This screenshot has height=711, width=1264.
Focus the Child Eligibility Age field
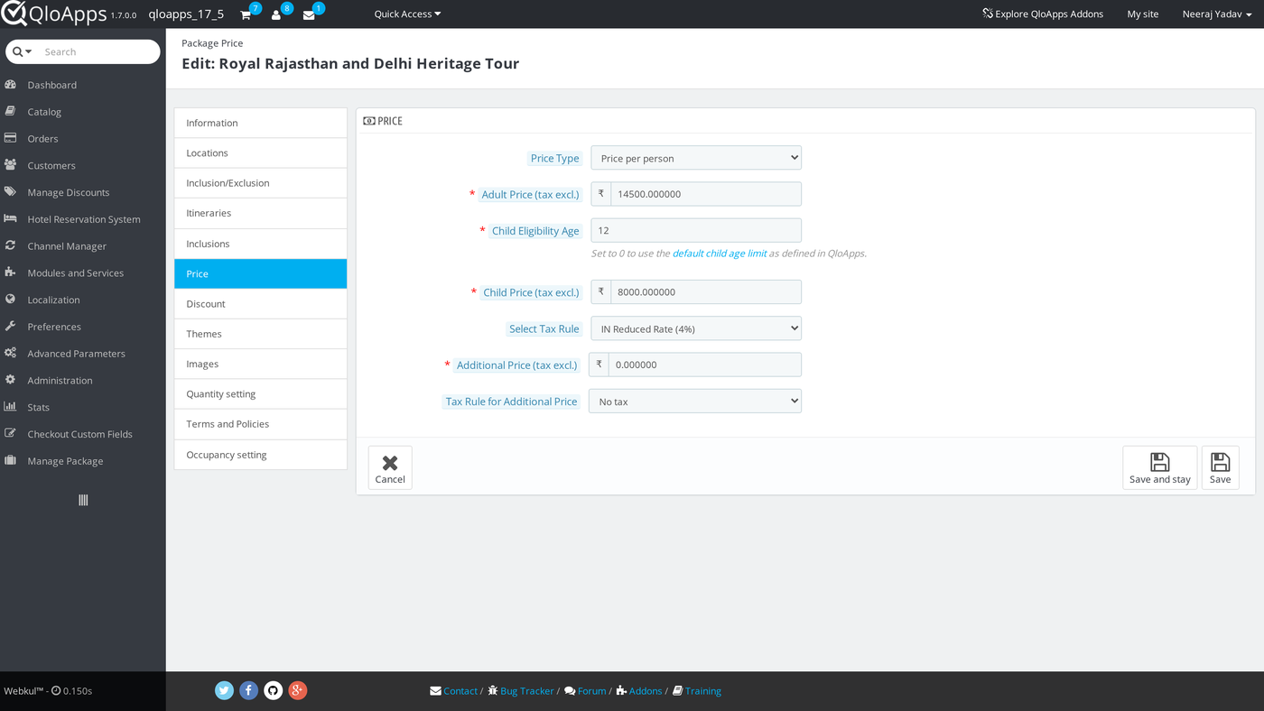click(696, 230)
